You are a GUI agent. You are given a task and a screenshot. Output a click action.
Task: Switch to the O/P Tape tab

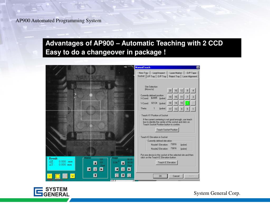[x=191, y=73]
